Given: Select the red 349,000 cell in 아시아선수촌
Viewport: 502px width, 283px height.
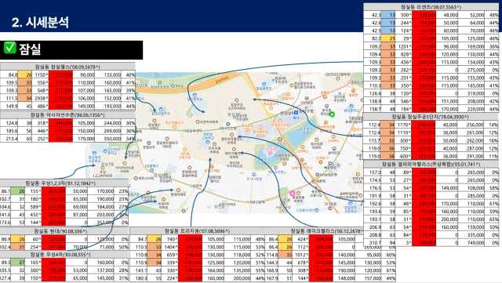Looking at the screenshot, I should [x=61, y=123].
